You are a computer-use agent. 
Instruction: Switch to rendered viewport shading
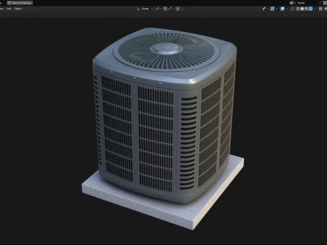[311, 9]
